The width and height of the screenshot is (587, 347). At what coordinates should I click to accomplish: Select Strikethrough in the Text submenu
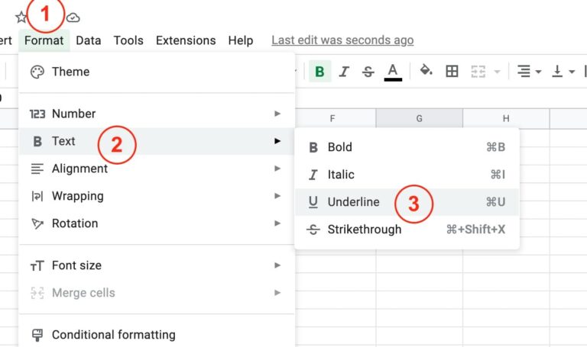click(407, 230)
